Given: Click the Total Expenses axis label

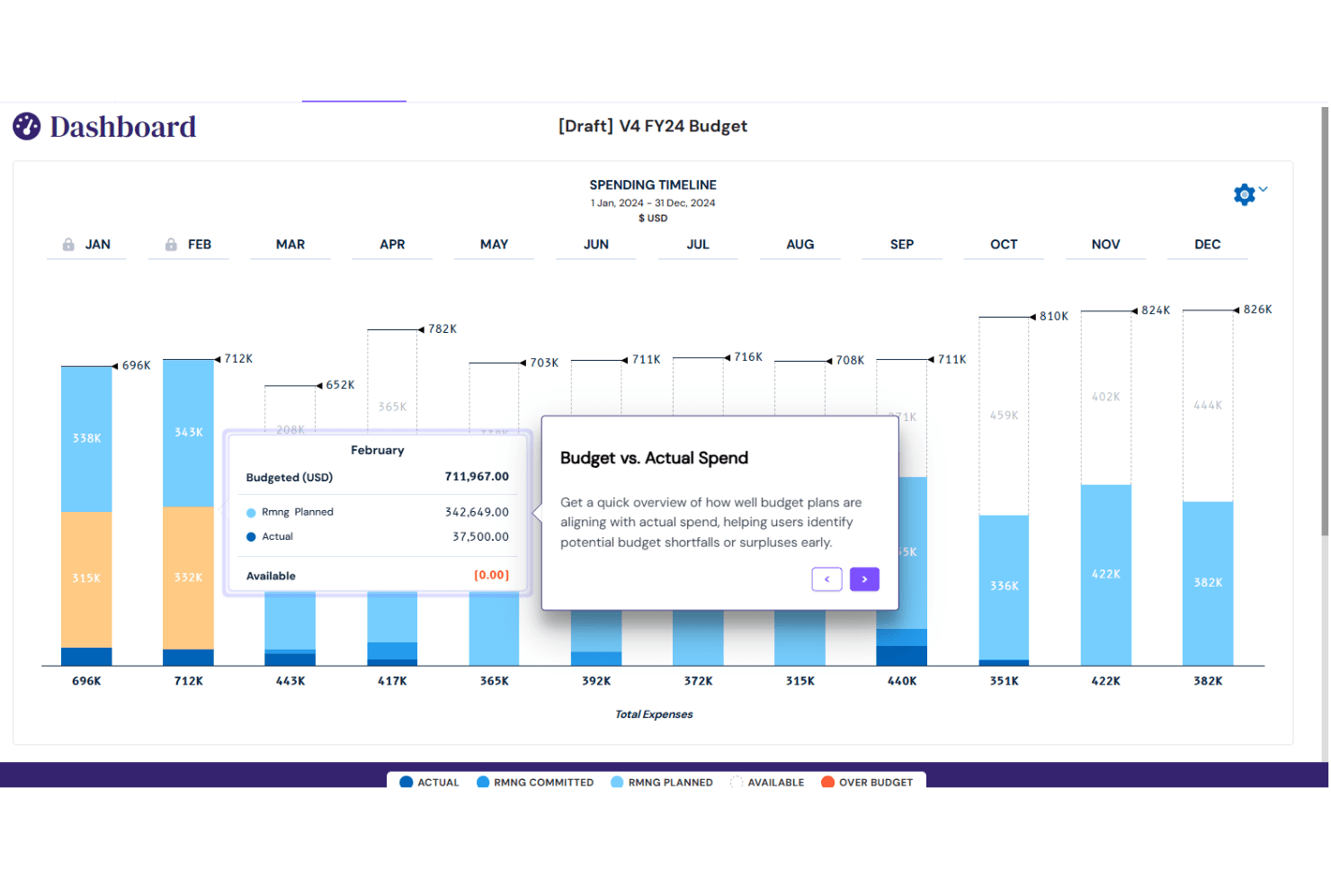Looking at the screenshot, I should coord(654,714).
